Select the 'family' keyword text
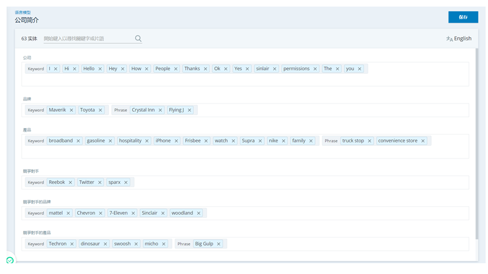The width and height of the screenshot is (488, 274). pos(299,141)
